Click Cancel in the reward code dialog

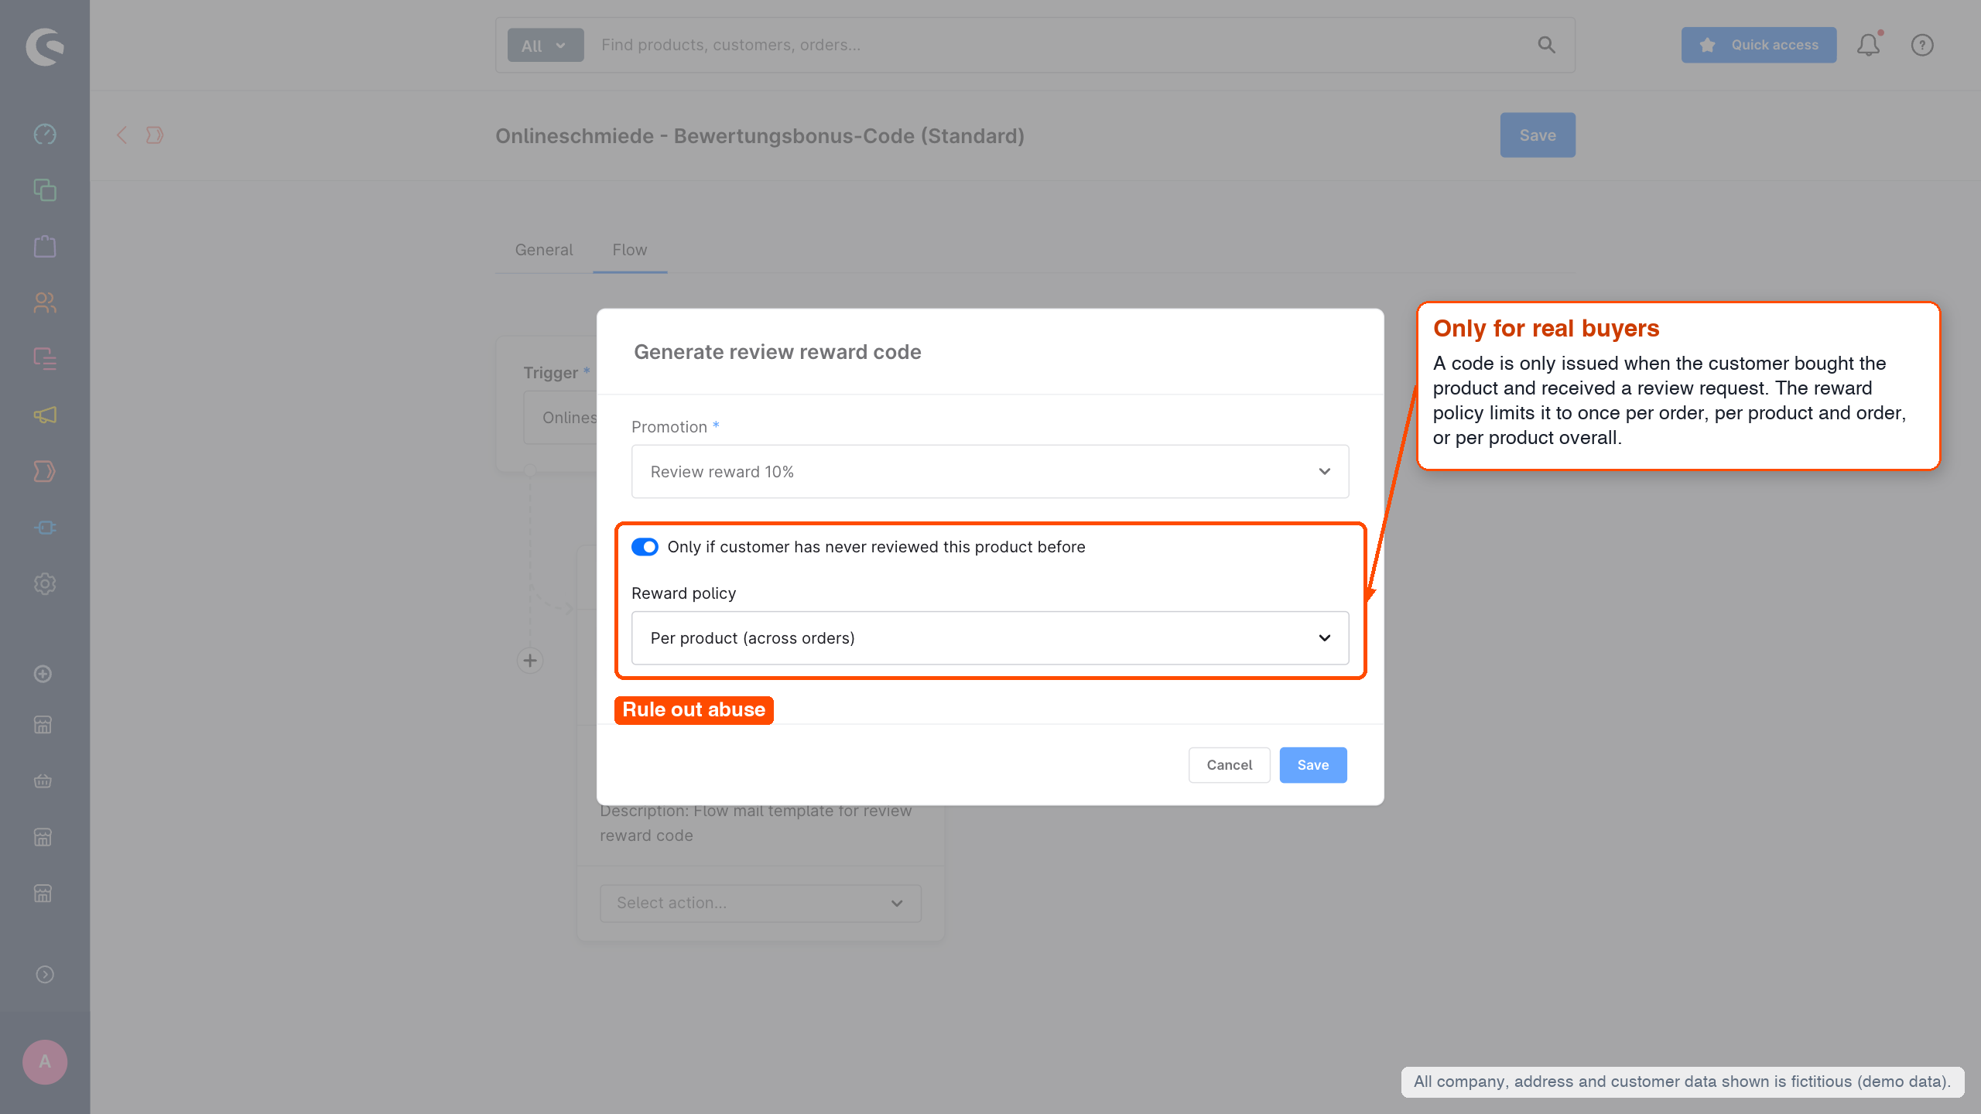point(1229,764)
